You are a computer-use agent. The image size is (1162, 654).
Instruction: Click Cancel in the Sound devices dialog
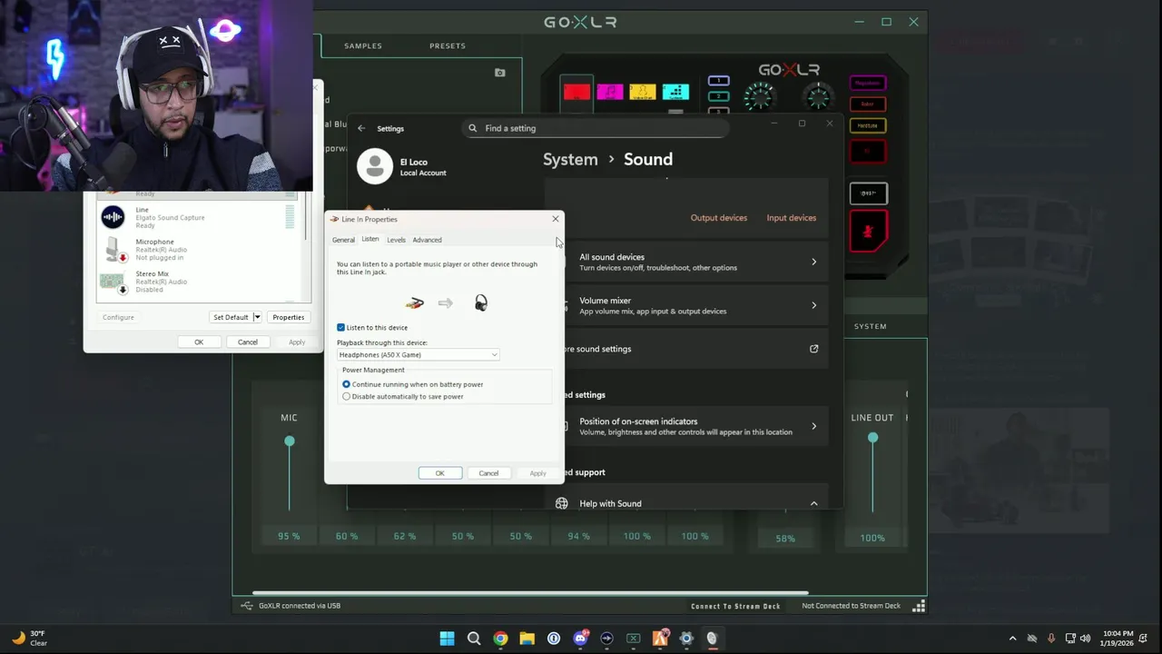click(x=248, y=342)
